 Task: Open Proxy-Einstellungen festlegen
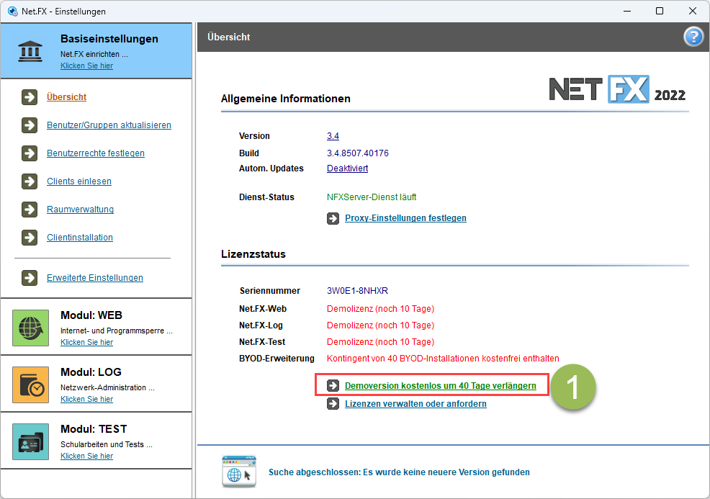(x=405, y=217)
